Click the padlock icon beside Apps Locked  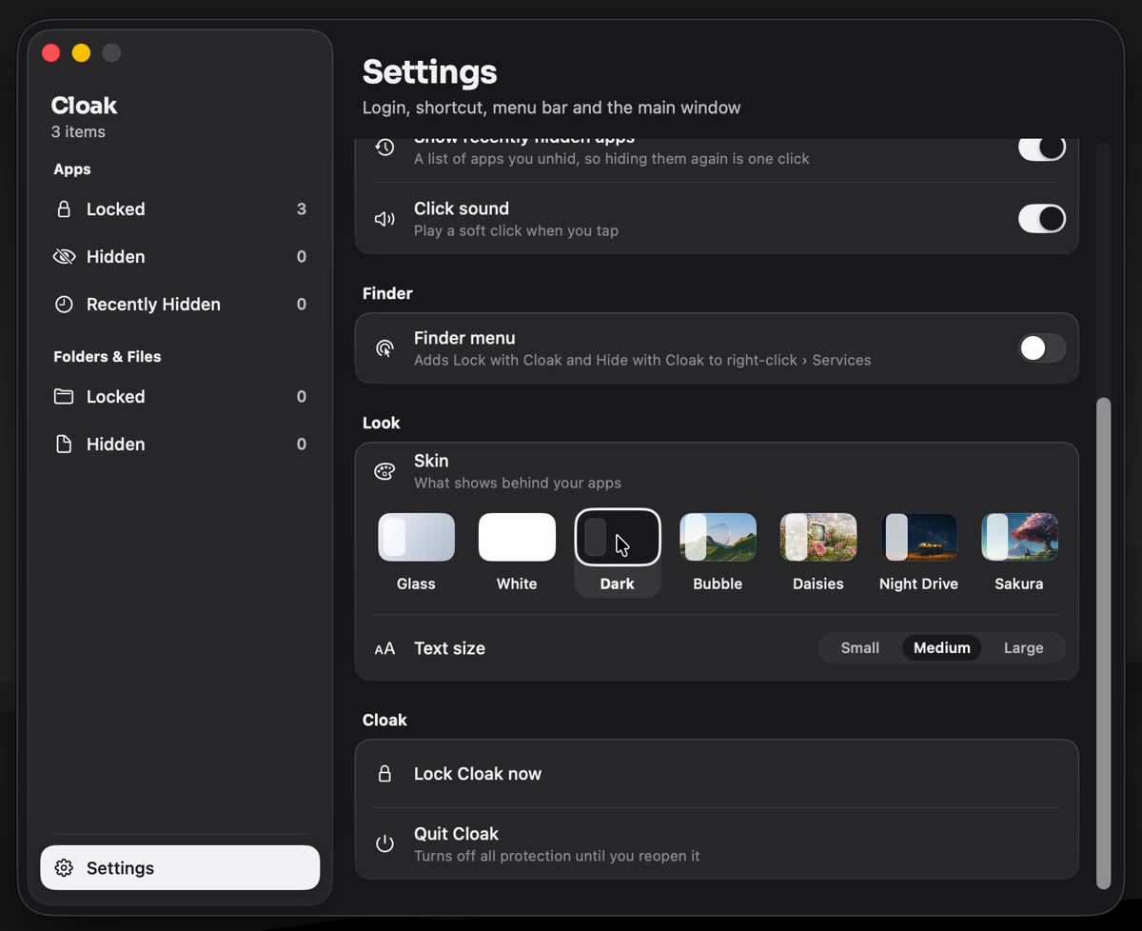point(64,209)
